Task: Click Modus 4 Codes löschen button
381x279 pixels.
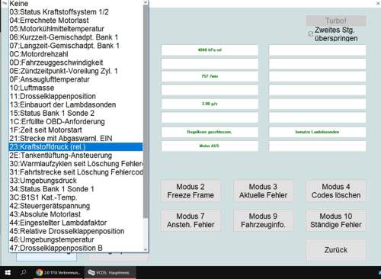Action: click(336, 191)
